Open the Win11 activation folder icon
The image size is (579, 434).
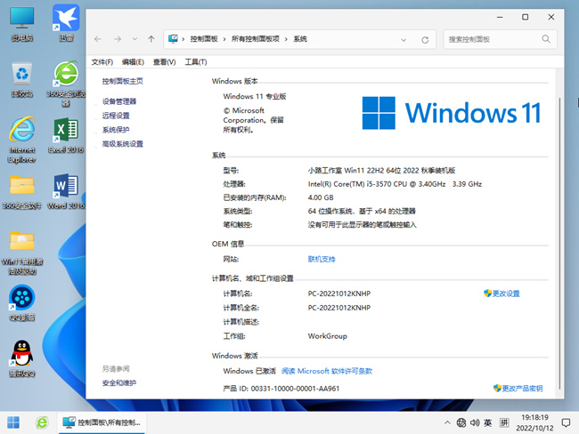22,253
